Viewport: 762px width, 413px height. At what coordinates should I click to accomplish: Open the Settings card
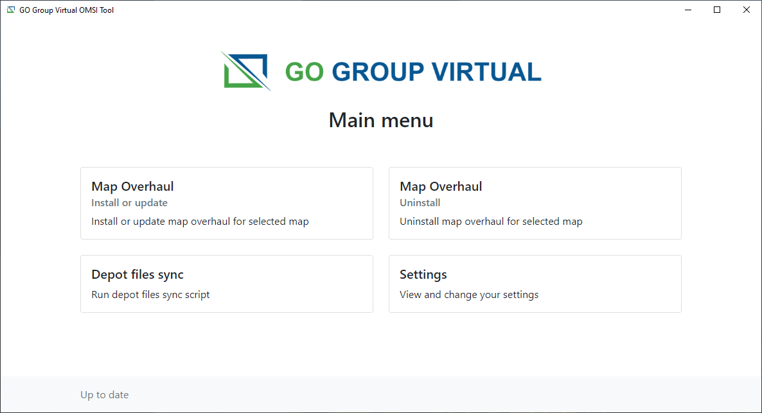click(535, 283)
